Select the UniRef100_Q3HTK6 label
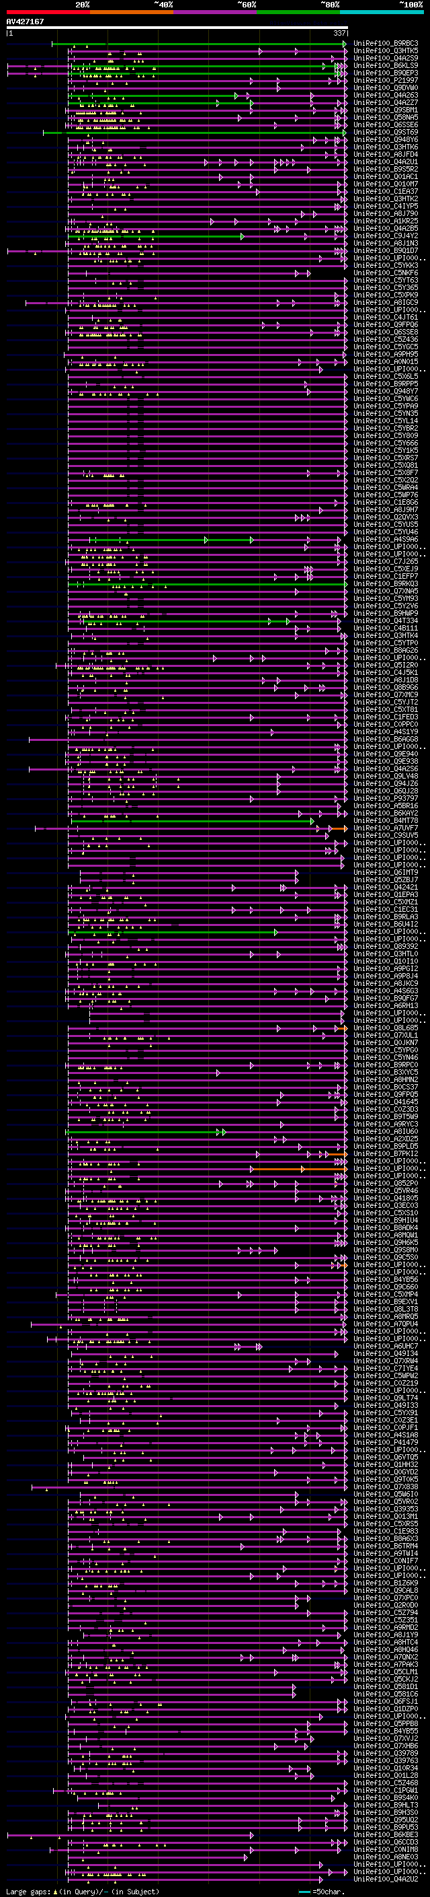Viewport: 430px width, 1897px height. click(386, 147)
